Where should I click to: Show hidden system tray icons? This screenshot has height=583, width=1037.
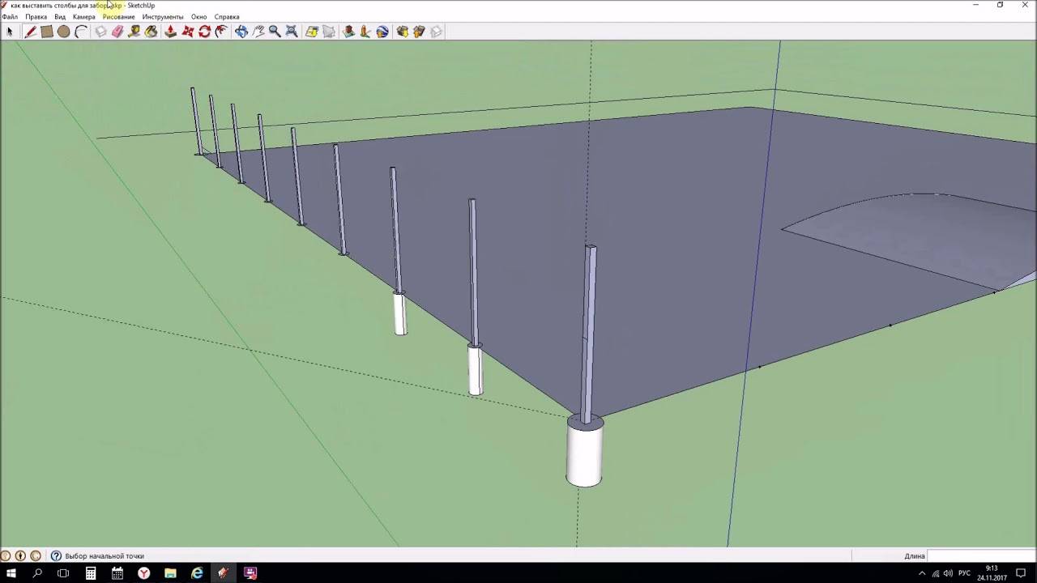922,573
